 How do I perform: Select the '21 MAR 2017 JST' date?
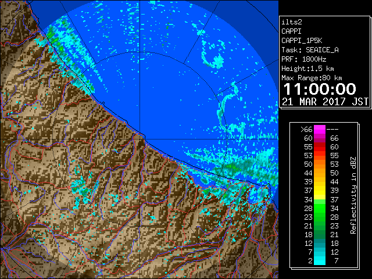[x=325, y=102]
